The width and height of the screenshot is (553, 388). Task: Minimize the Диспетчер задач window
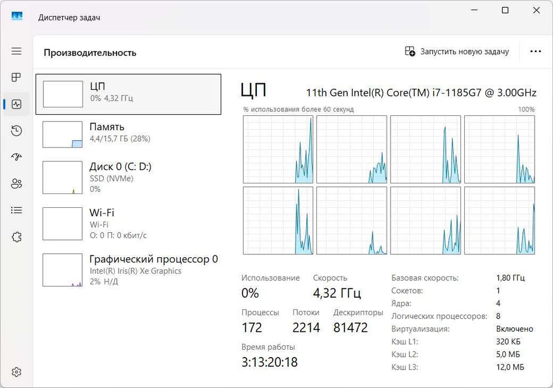474,10
